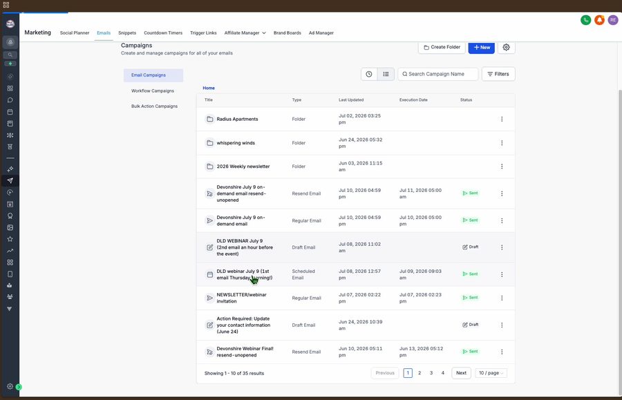Switch to list view icon
The width and height of the screenshot is (622, 400).
coord(386,74)
